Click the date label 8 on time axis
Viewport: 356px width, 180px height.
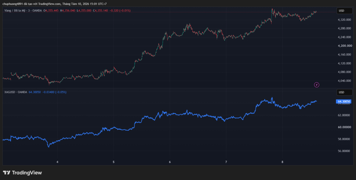[x=282, y=162]
